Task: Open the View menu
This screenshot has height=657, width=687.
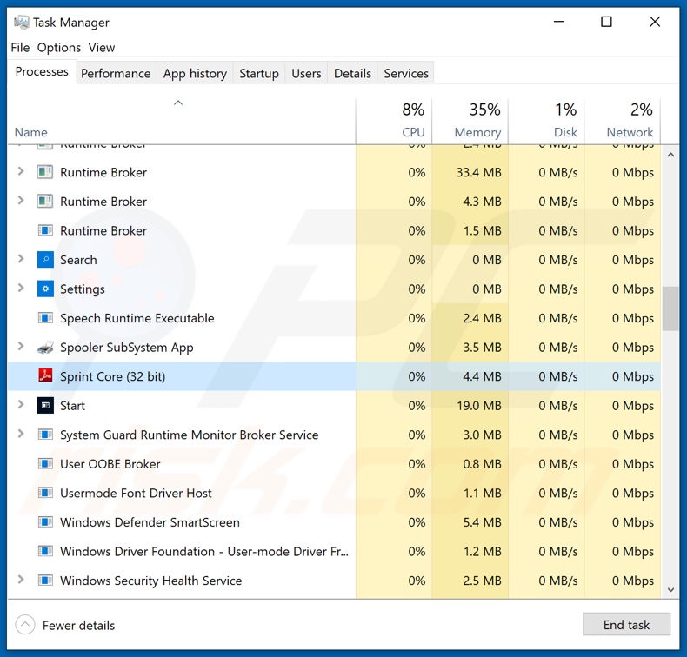Action: 101,47
